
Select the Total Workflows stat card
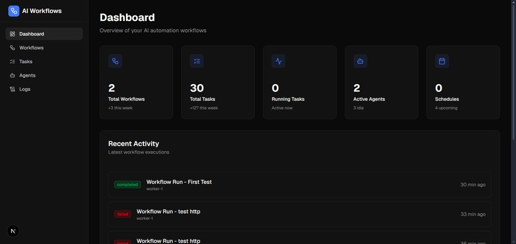click(x=136, y=82)
